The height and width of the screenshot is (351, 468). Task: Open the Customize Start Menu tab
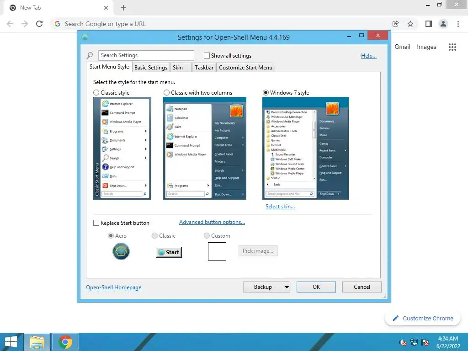pos(245,68)
